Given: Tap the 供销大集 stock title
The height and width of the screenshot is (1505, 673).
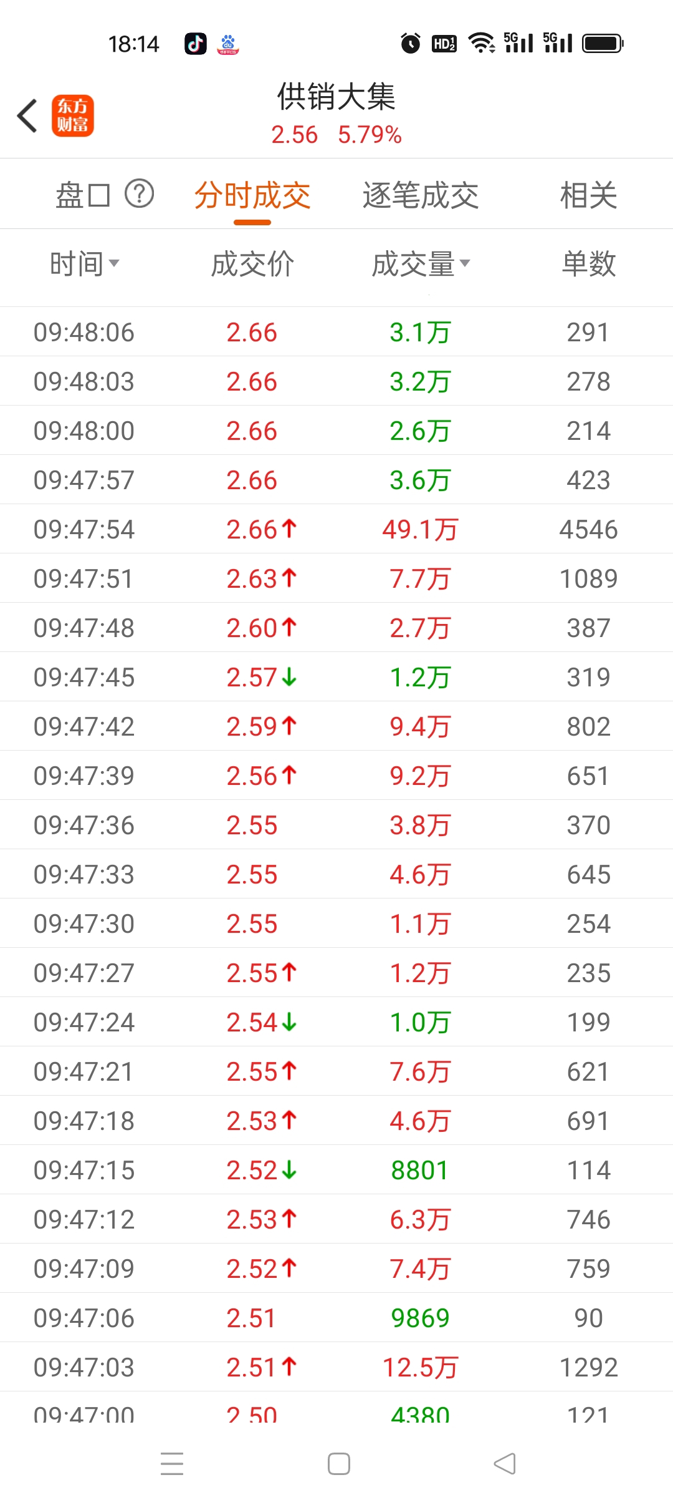Looking at the screenshot, I should tap(336, 97).
